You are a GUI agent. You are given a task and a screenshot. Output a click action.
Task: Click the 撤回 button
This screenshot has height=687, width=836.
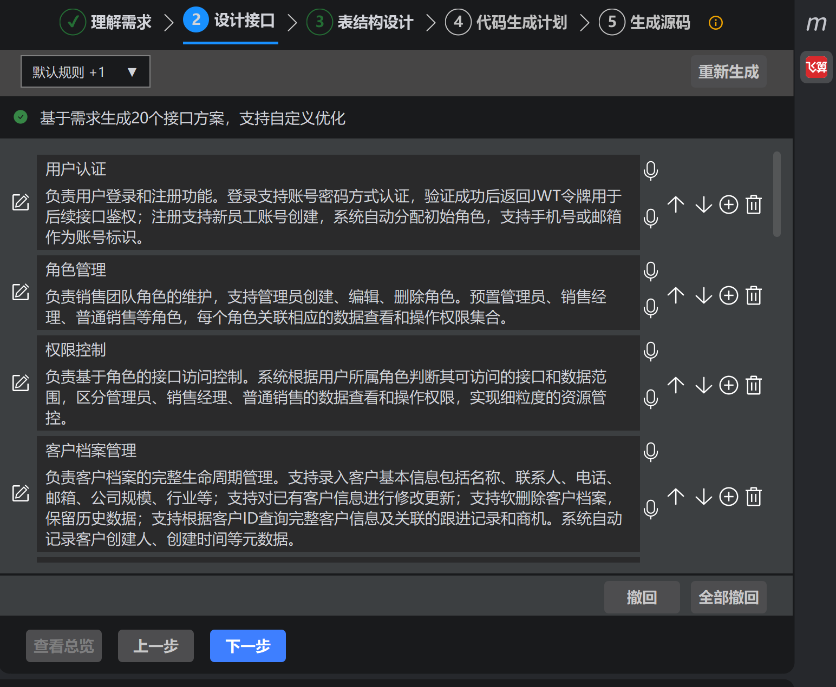coord(642,597)
